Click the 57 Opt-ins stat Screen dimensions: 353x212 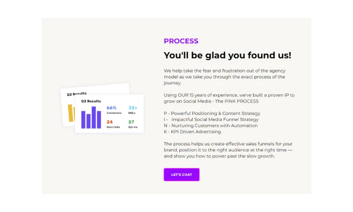132,124
